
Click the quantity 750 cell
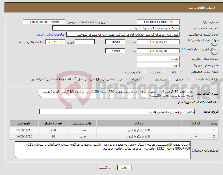53,130
